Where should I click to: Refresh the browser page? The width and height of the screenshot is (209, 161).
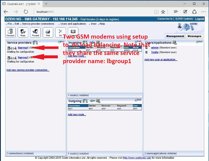26,12
